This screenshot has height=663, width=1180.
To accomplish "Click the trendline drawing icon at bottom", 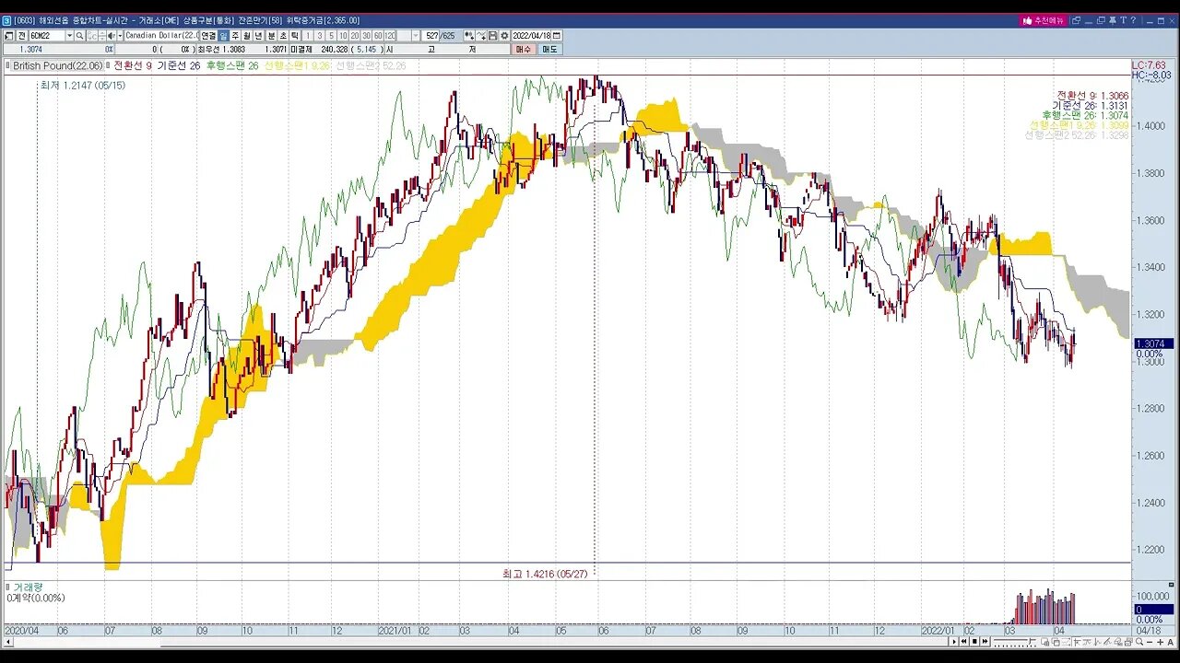I will [1107, 641].
